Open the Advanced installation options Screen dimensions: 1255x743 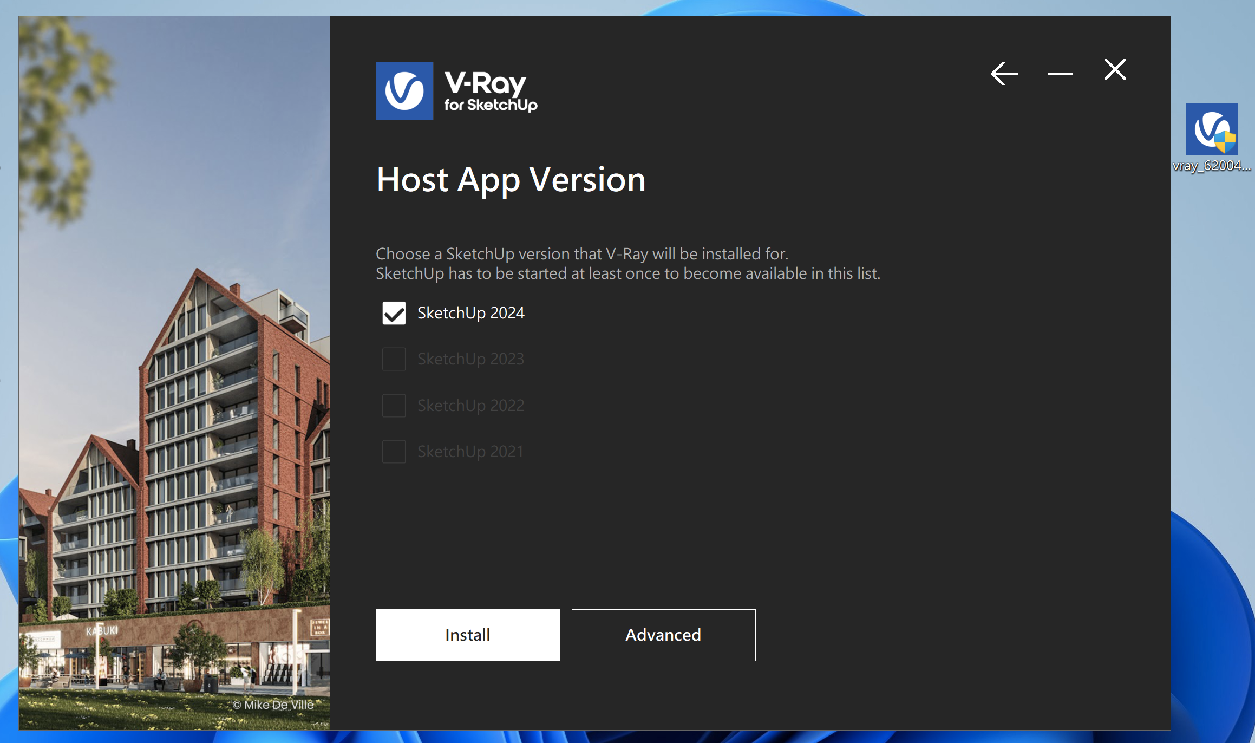pyautogui.click(x=663, y=635)
